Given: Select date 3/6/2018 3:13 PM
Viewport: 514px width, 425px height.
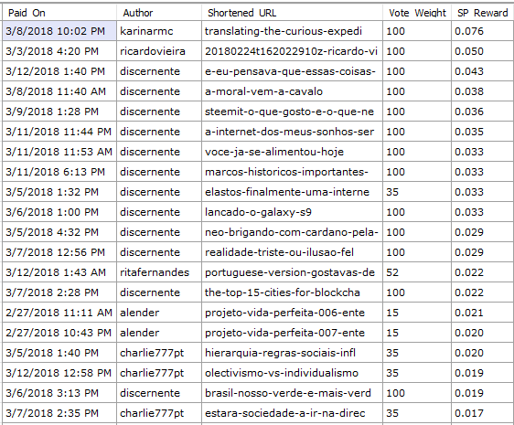Looking at the screenshot, I should 59,393.
